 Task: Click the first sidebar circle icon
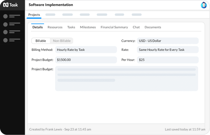[x=5, y=16]
